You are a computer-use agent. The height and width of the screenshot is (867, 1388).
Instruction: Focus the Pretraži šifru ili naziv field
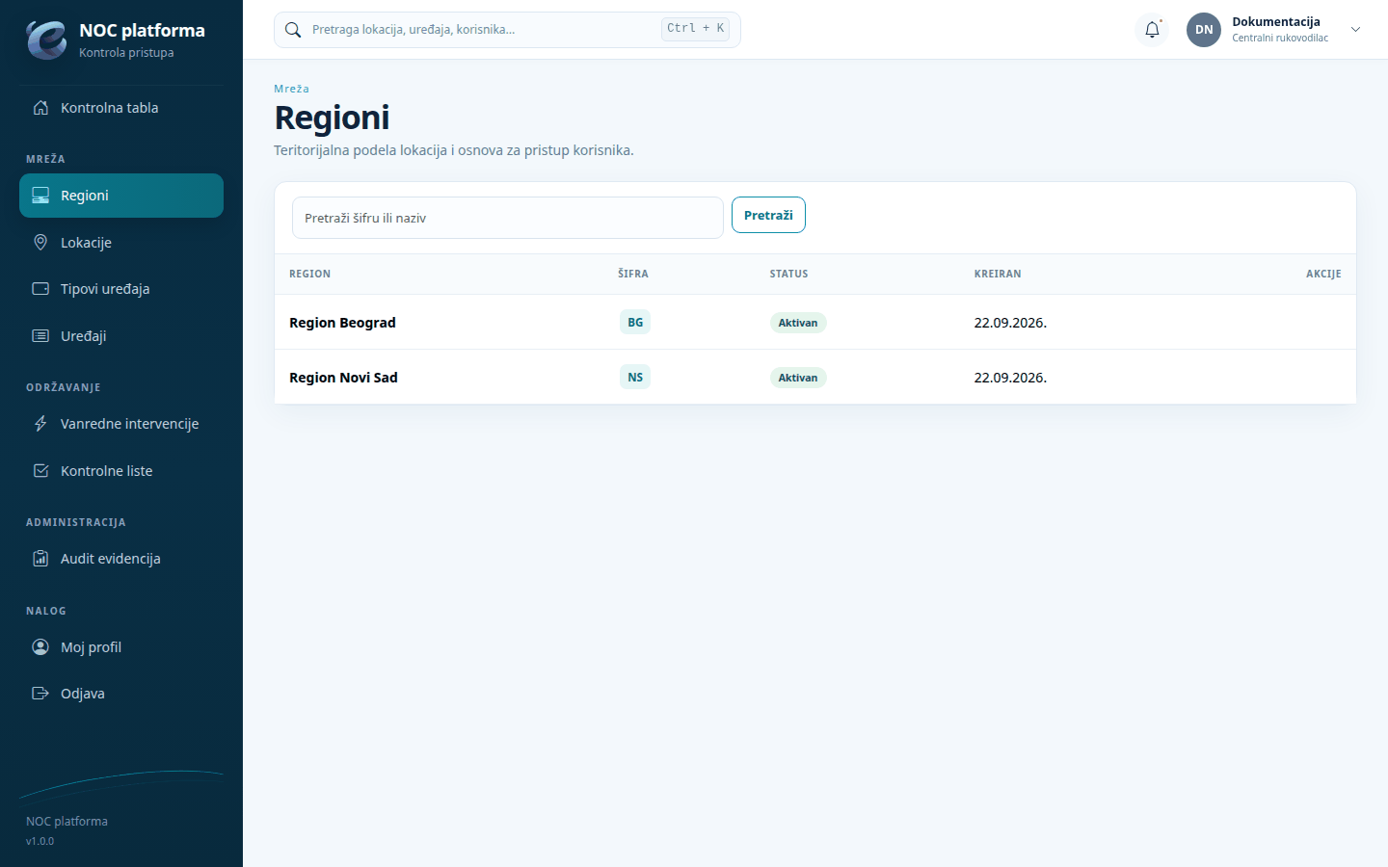coord(508,218)
